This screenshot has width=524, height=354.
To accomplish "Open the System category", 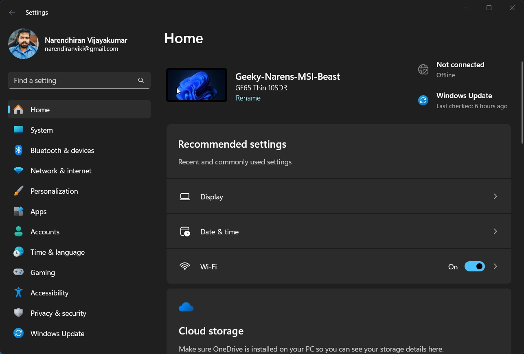I will point(79,130).
